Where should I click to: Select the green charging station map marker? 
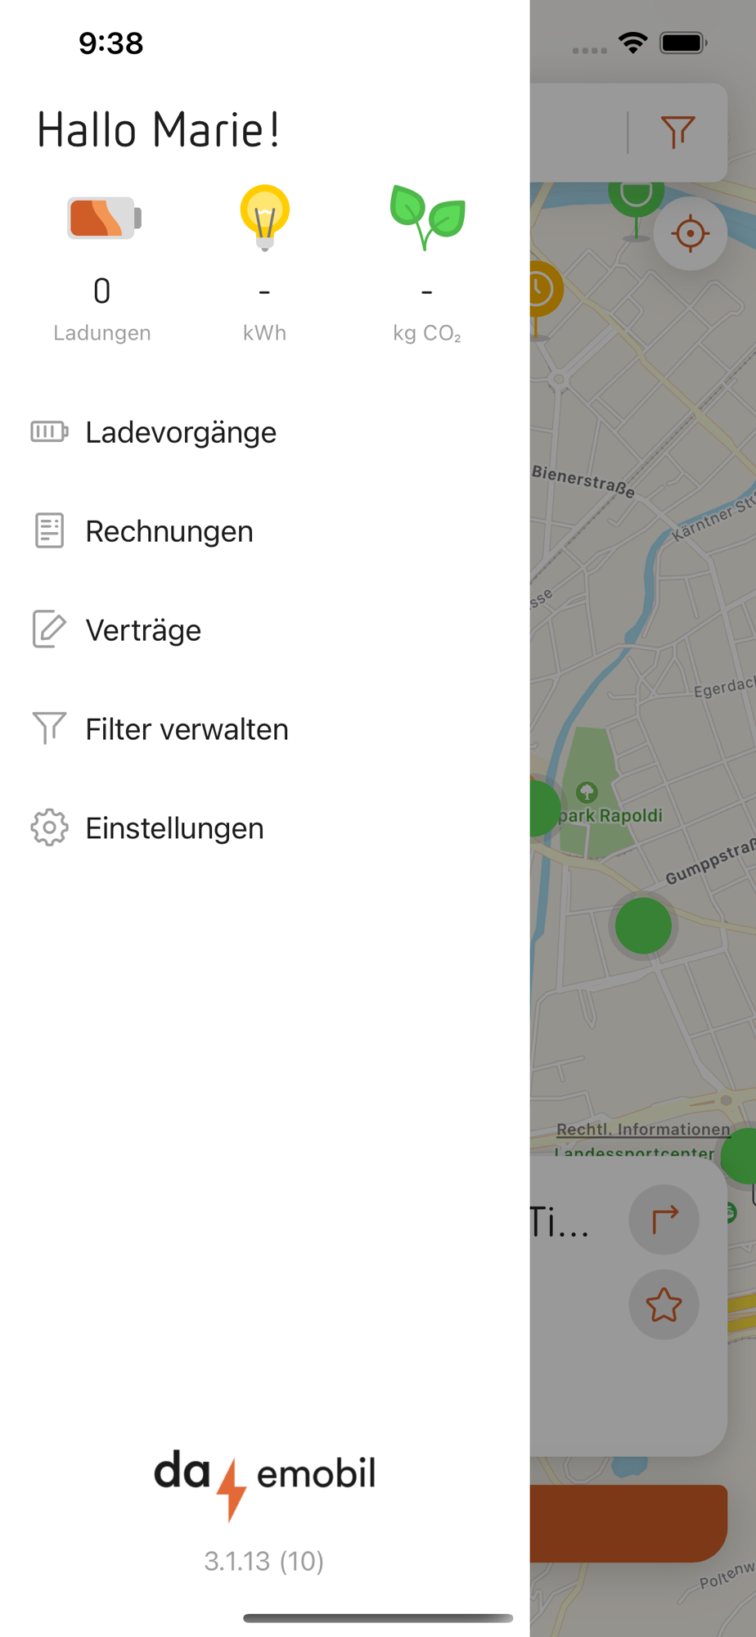[643, 926]
